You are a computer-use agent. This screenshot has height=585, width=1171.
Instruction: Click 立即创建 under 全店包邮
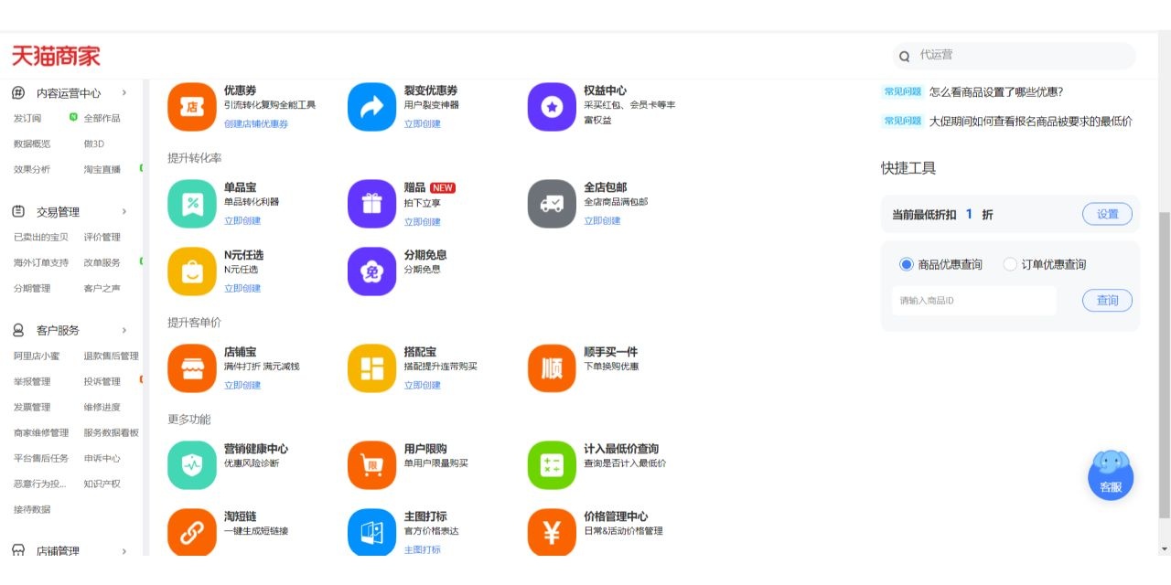pyautogui.click(x=603, y=220)
